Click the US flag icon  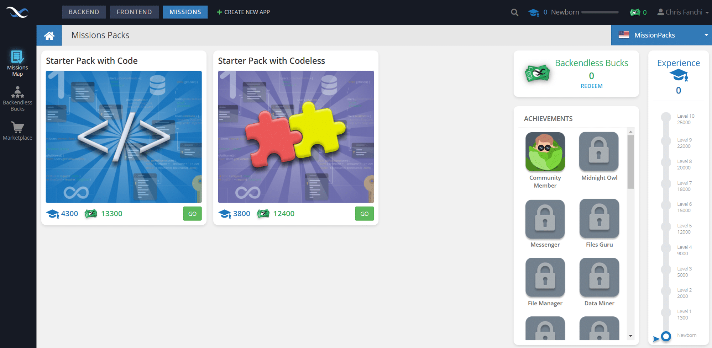[x=624, y=35]
